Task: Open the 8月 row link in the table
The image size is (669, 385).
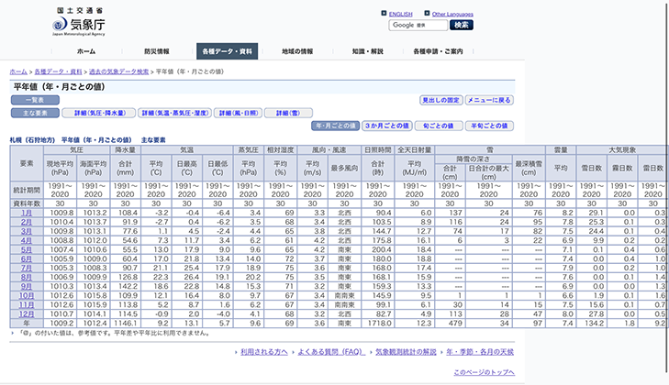Action: point(27,276)
